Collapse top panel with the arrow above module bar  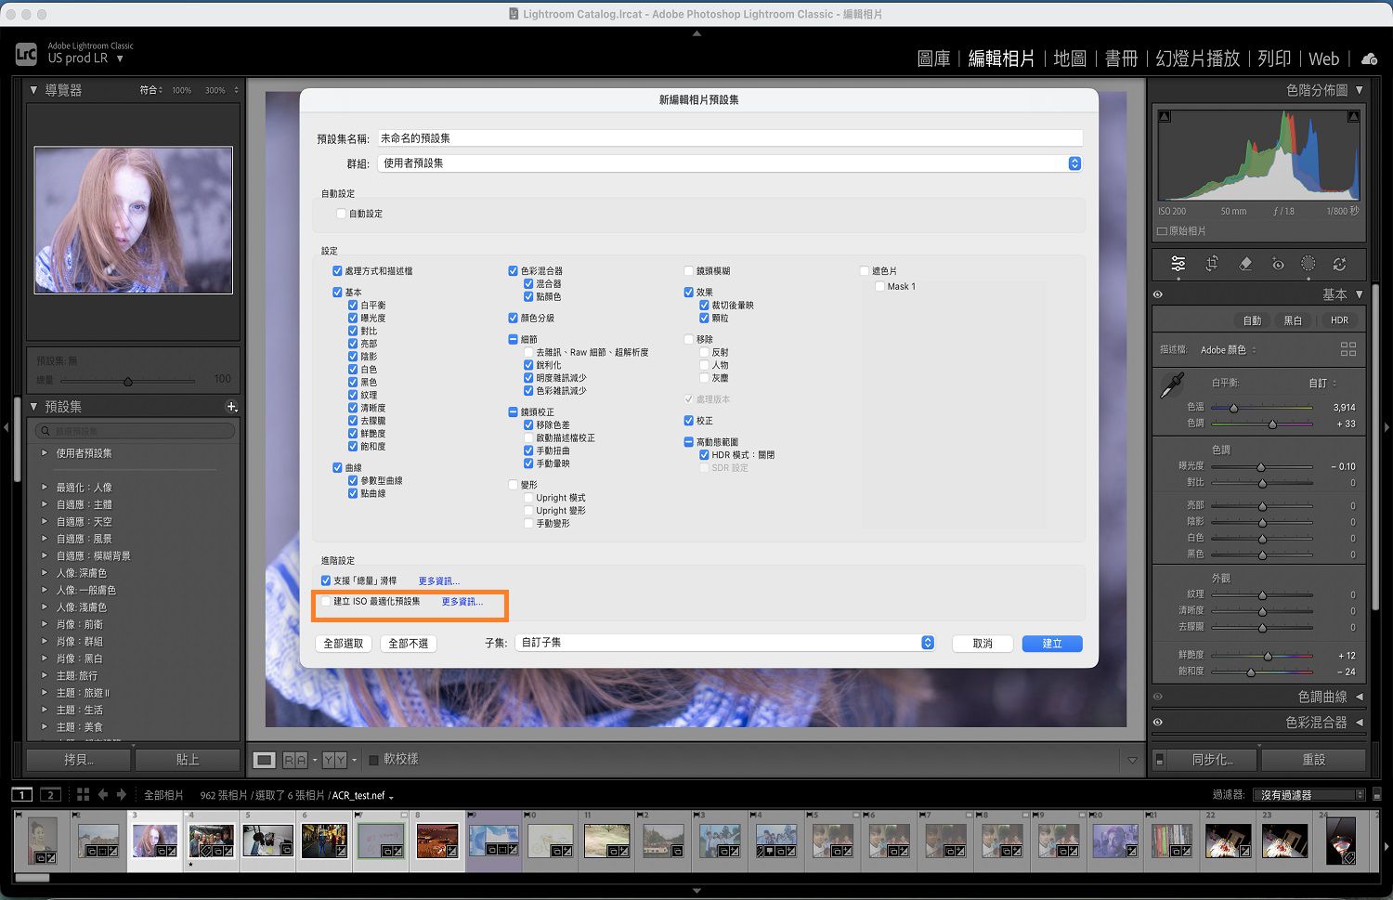point(696,33)
